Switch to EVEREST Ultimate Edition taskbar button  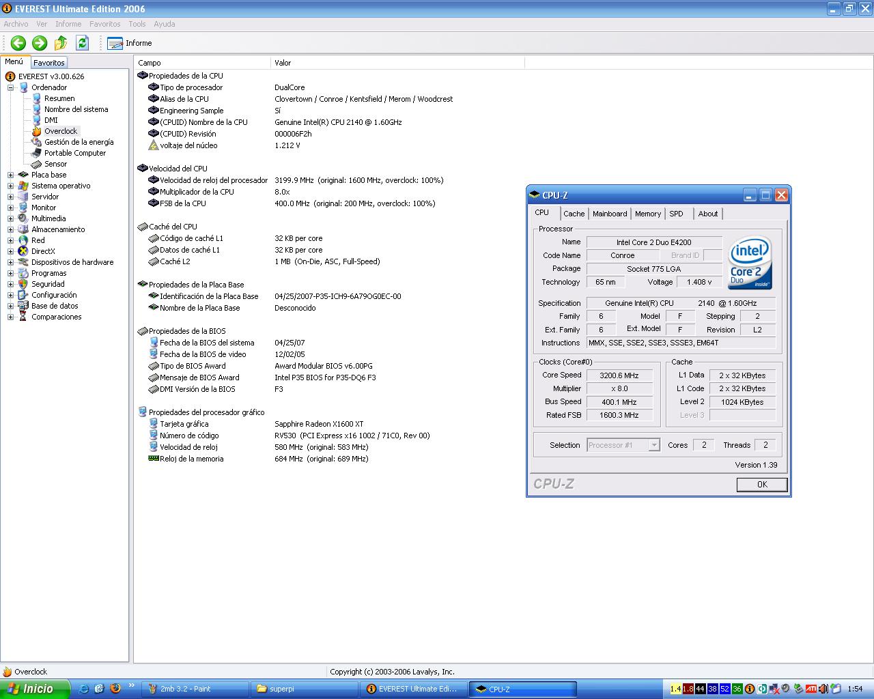click(x=413, y=689)
